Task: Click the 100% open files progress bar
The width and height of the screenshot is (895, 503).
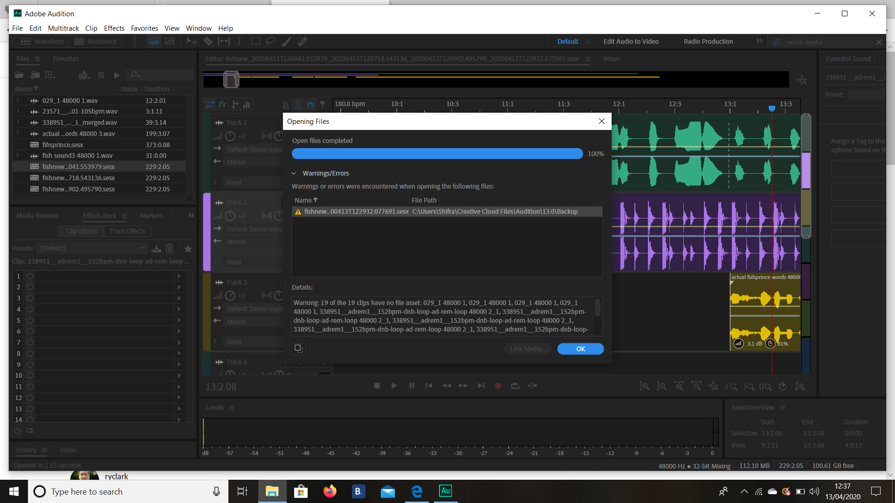Action: point(437,153)
